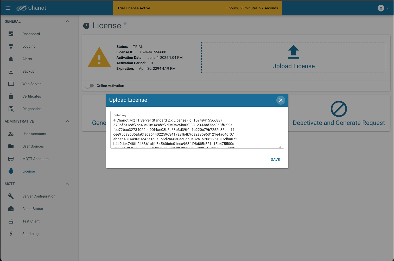Go to Certificates
Image resolution: width=394 pixels, height=261 pixels.
click(x=32, y=96)
